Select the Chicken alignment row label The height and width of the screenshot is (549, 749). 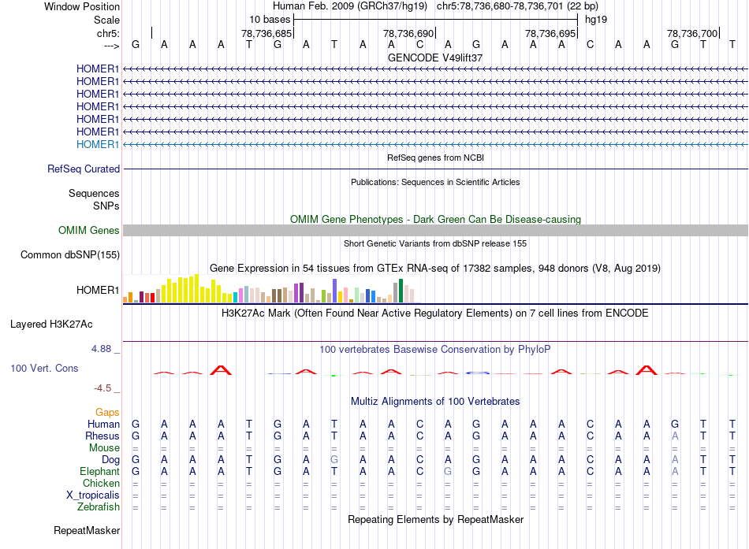point(101,483)
